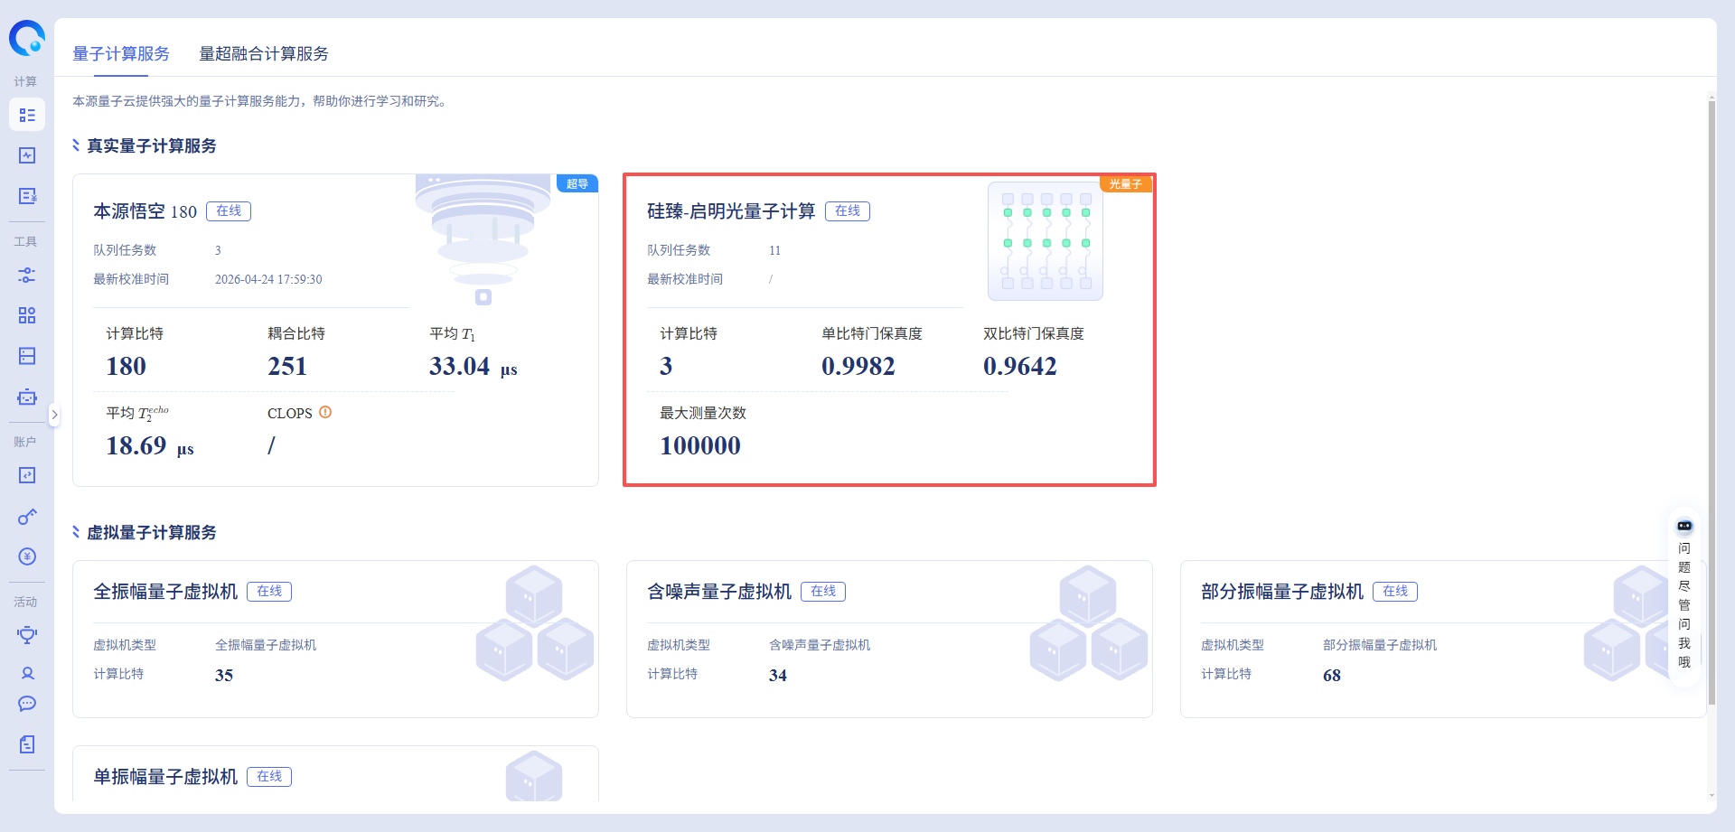Open the document notes sidebar icon
1735x832 pixels.
[27, 744]
